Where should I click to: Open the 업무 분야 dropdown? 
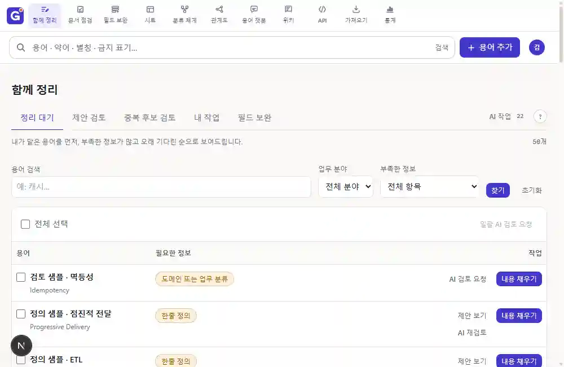pyautogui.click(x=346, y=186)
